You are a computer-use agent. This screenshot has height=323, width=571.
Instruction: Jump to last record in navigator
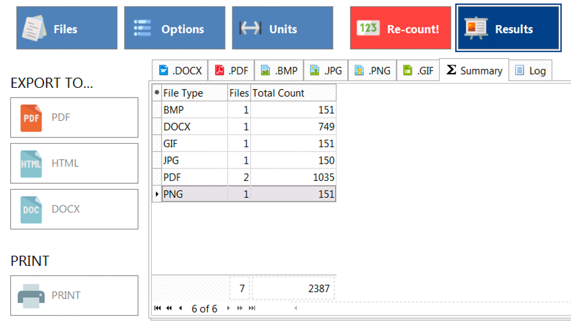(252, 308)
